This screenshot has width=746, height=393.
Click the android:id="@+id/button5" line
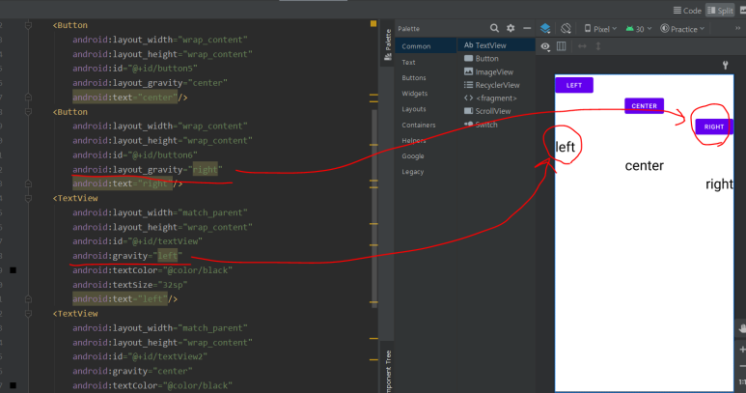pos(135,68)
